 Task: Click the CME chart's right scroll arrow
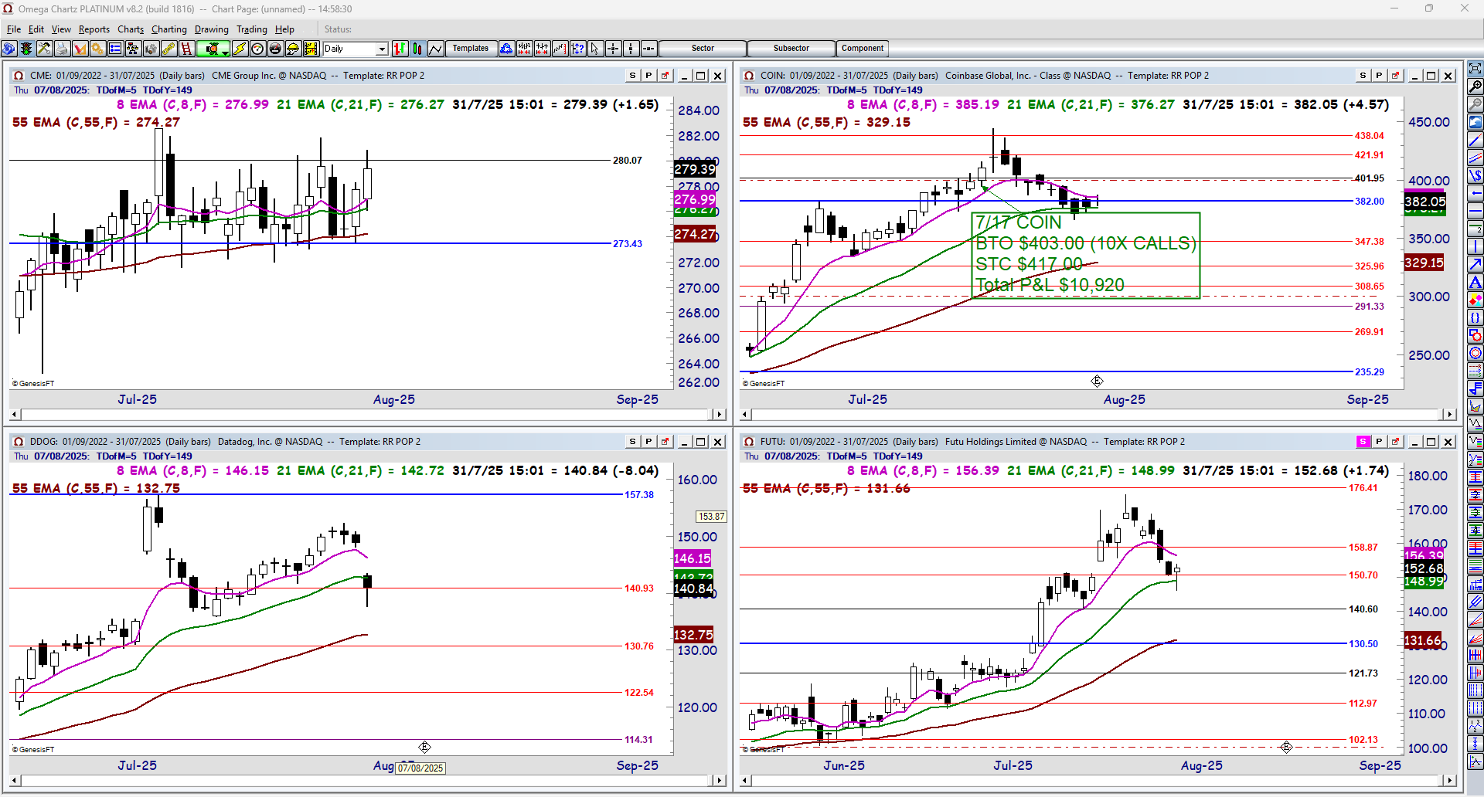pyautogui.click(x=720, y=415)
